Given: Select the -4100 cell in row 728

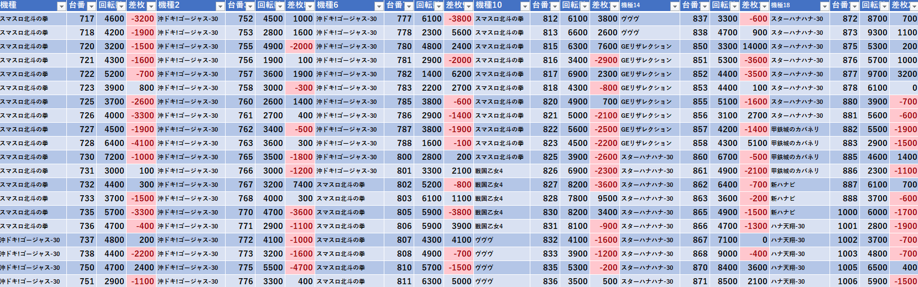Looking at the screenshot, I should click(x=141, y=143).
